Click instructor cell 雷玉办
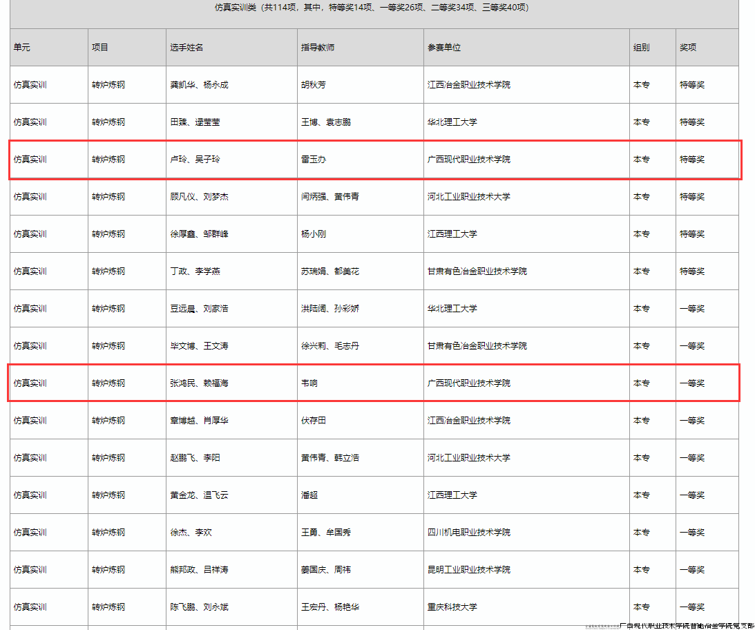755x630 pixels. point(314,160)
